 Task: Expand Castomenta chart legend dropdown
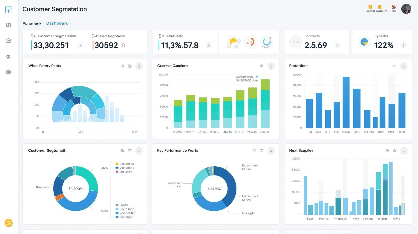257,77
